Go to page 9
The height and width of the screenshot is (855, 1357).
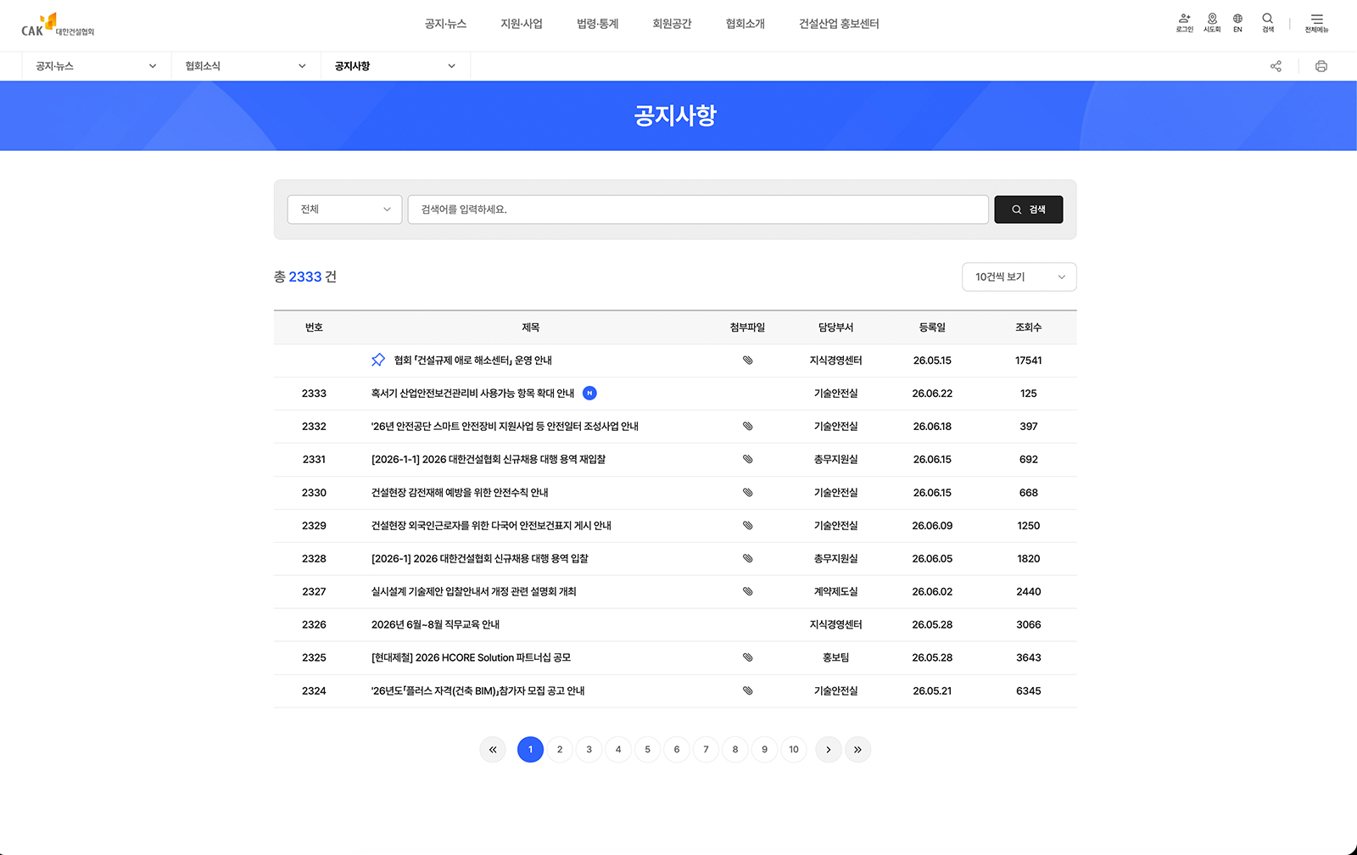764,750
